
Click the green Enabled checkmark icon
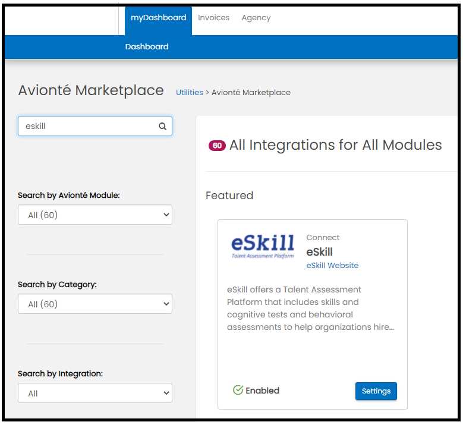click(x=238, y=390)
